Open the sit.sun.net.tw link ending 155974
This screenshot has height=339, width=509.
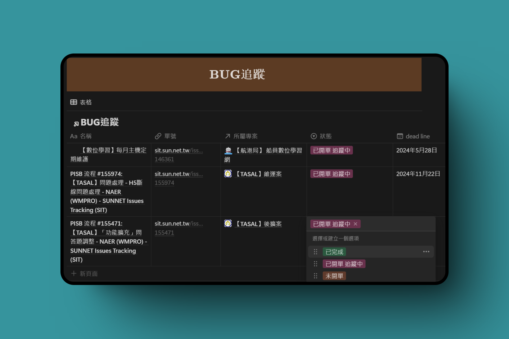179,178
